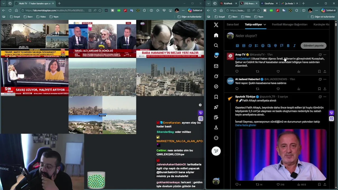Open Grok icon in X sidebar

coord(216,76)
